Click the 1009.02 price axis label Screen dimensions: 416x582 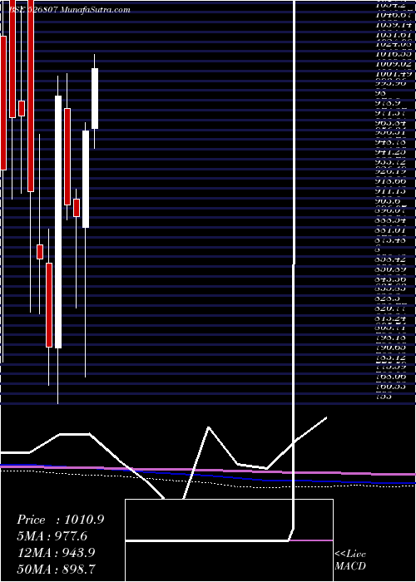pos(394,63)
